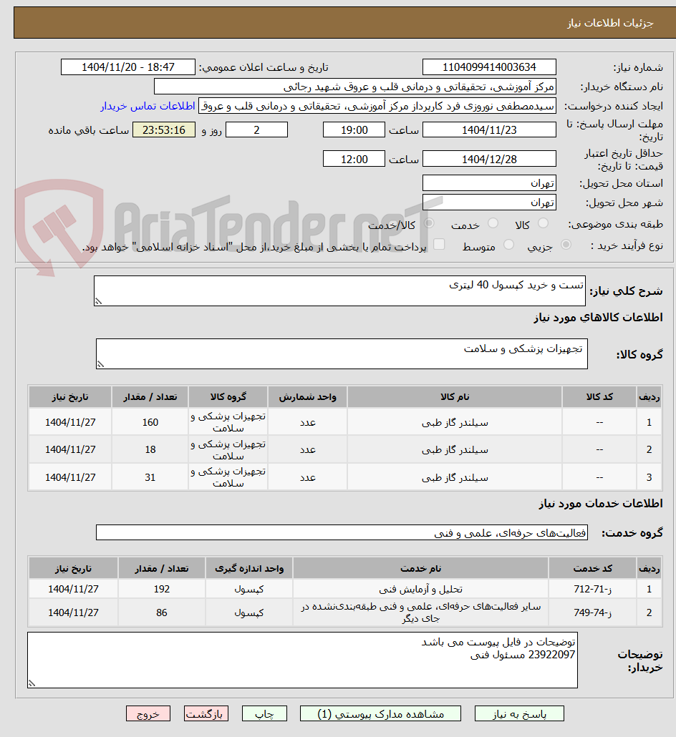The image size is (676, 737).
Task: Click the گروه کالا text area
Action: (x=342, y=354)
